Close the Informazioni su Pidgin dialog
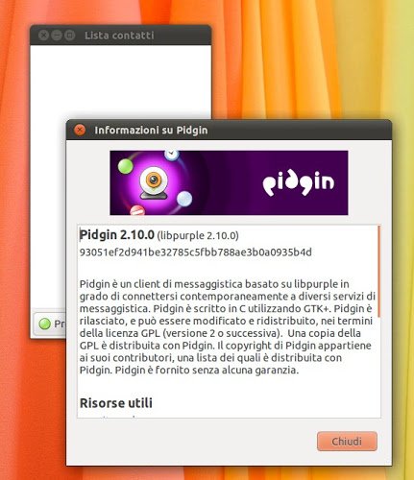414x480 pixels. tap(80, 130)
